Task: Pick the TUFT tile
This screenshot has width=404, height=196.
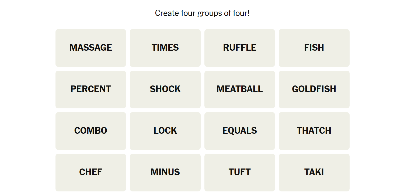Action: (239, 172)
